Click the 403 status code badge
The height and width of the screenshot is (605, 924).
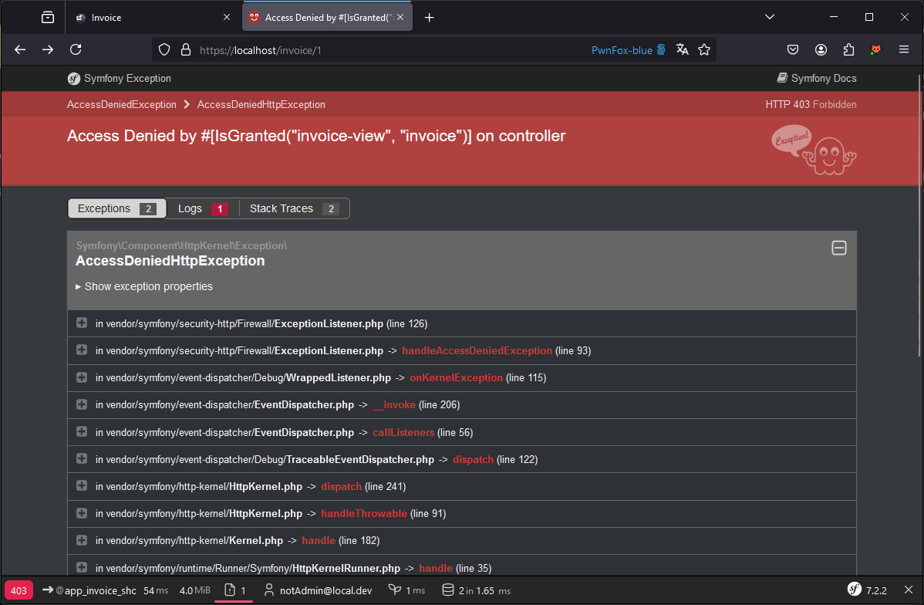click(19, 590)
